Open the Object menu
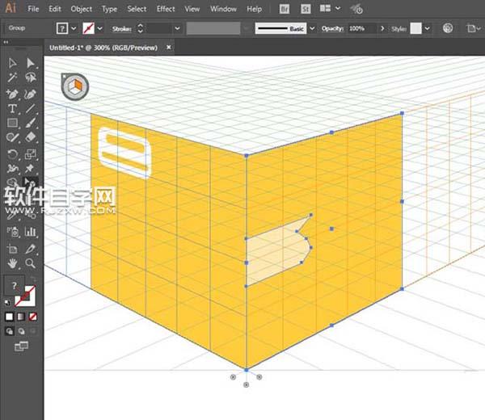This screenshot has height=420, width=485. tap(82, 9)
